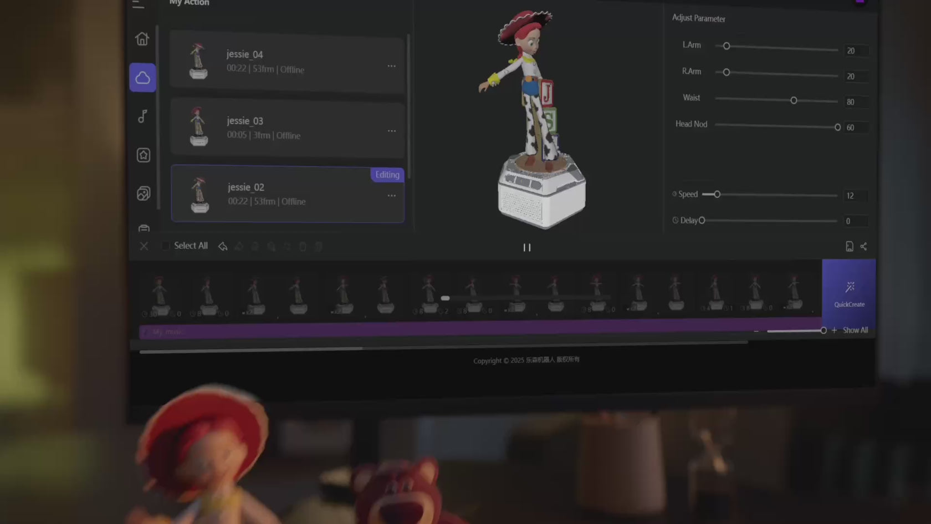
Task: Expand the jessie_02 three-dot menu
Action: (392, 196)
